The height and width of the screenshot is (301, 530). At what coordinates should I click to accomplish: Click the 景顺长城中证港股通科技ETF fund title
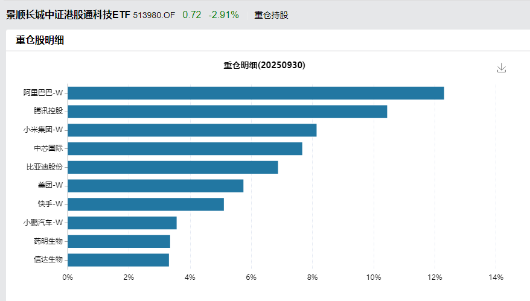pos(68,15)
